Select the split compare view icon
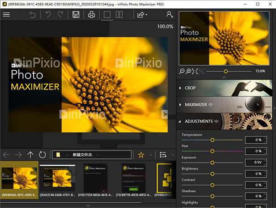The width and height of the screenshot is (276, 208). [x=120, y=15]
